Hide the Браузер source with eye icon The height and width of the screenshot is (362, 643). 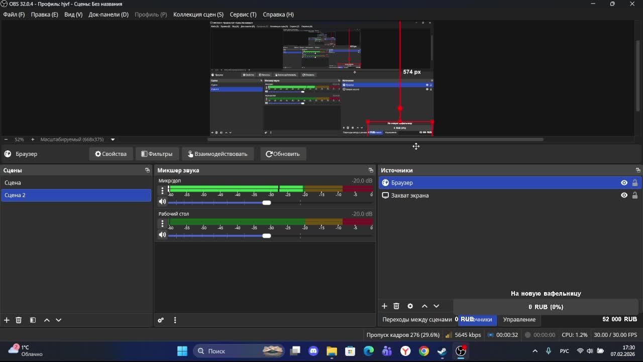[624, 183]
